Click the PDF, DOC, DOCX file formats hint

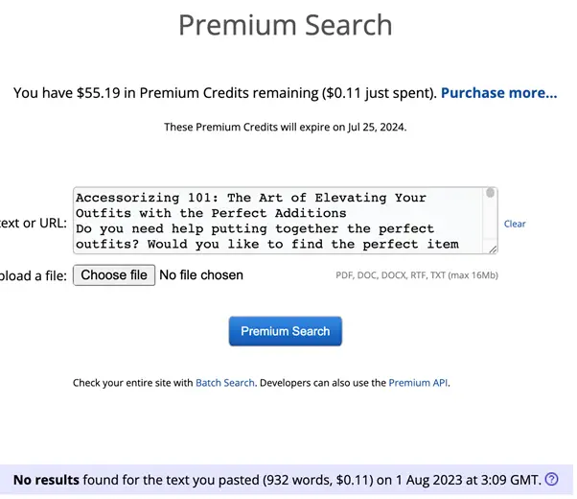(x=417, y=275)
